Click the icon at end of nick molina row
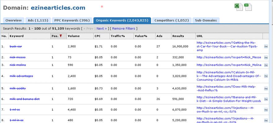Screen dimensions: 273x123 click(x=266, y=65)
